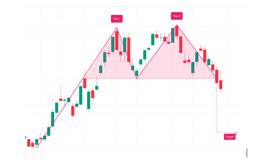The width and height of the screenshot is (269, 161).
Task: Select the small green candle at the valley
Action: point(137,73)
